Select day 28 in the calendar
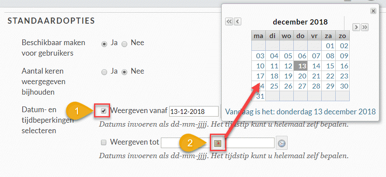Image resolution: width=386 pixels, height=177 pixels. coord(314,86)
